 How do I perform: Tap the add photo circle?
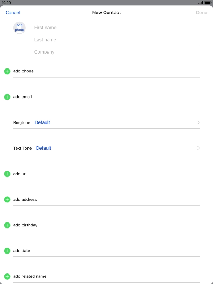[x=20, y=28]
